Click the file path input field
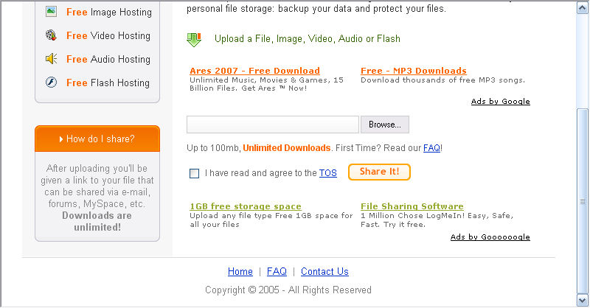Screen dimensions: 590x308 tap(273, 125)
